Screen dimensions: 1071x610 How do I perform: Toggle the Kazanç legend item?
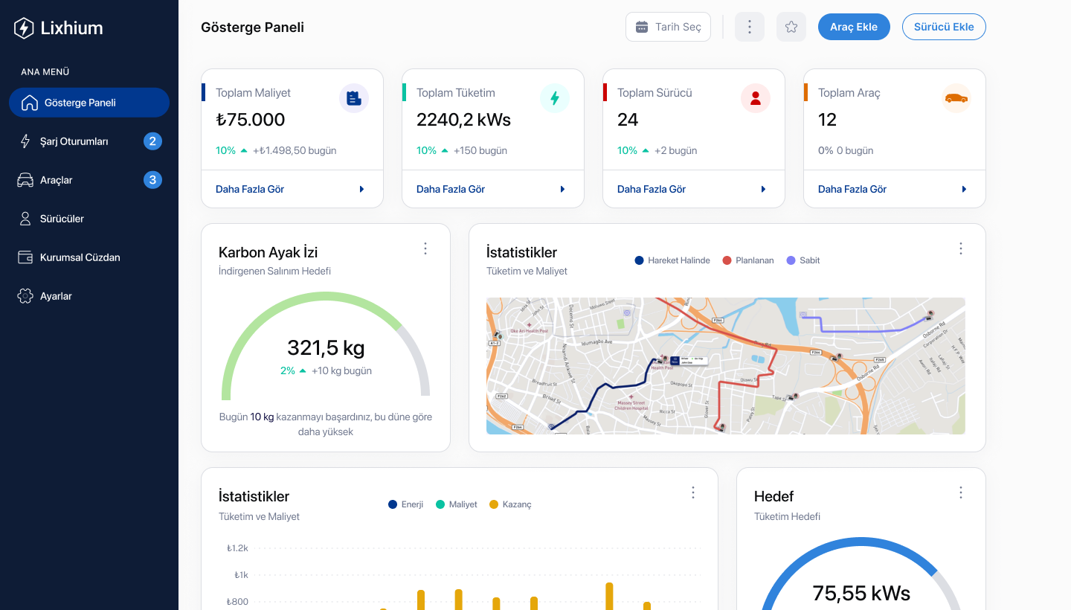tap(510, 504)
